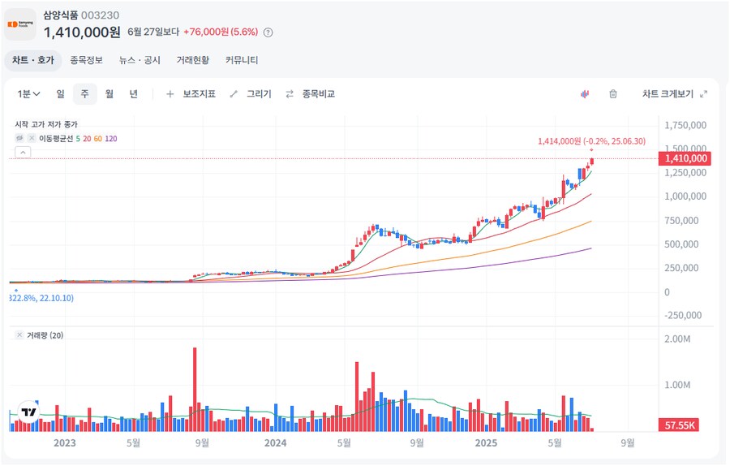This screenshot has height=466, width=730.
Task: Click the 1,410,000 current price tag
Action: 685,158
